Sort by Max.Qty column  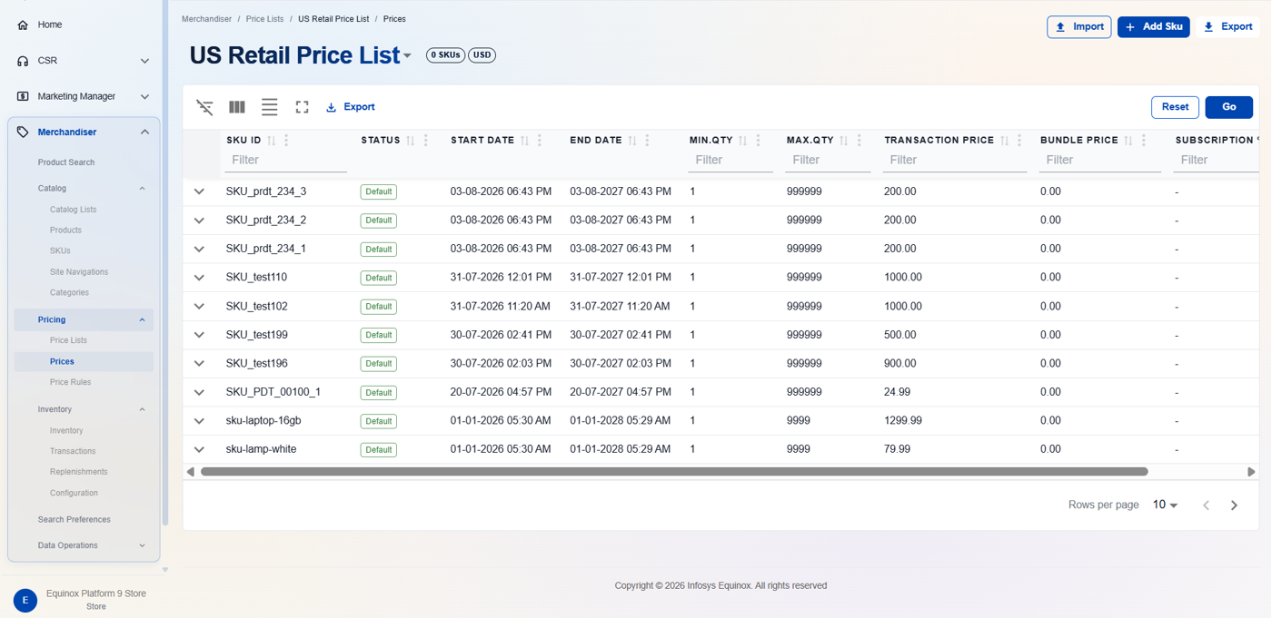pos(844,141)
